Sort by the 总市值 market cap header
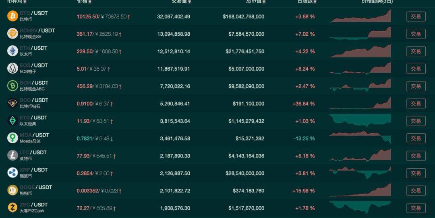 coord(255,2)
